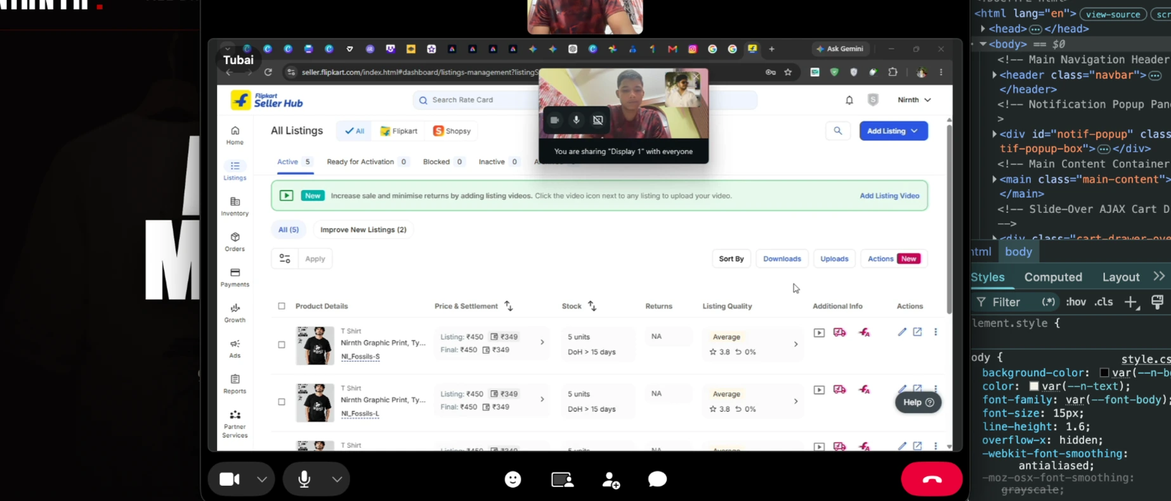
Task: Open Ads in the sidebar
Action: coord(235,348)
